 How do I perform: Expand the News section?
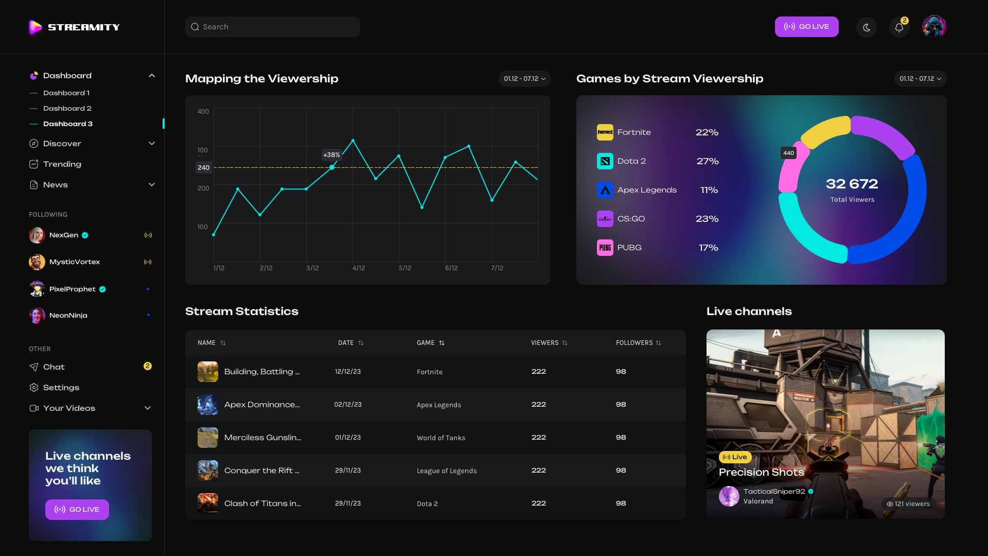tap(151, 184)
